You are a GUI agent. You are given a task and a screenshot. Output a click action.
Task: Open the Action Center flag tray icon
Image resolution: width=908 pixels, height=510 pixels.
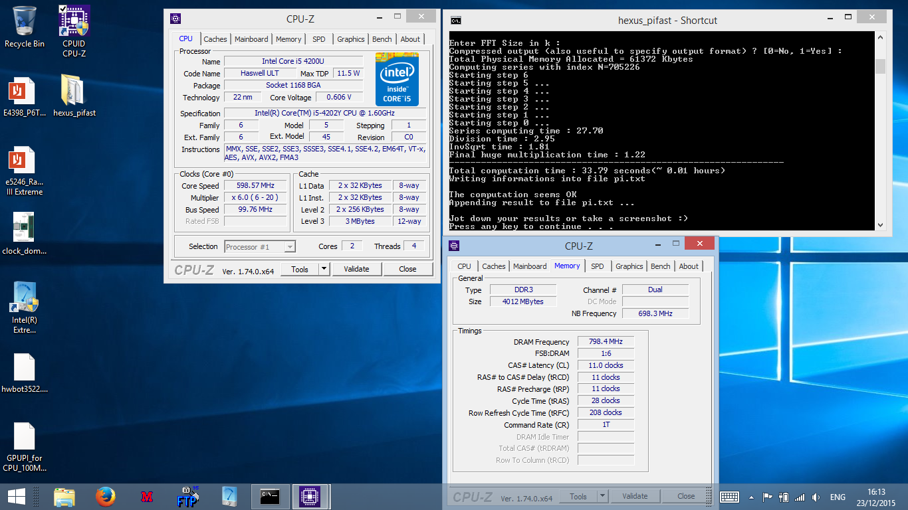click(767, 497)
